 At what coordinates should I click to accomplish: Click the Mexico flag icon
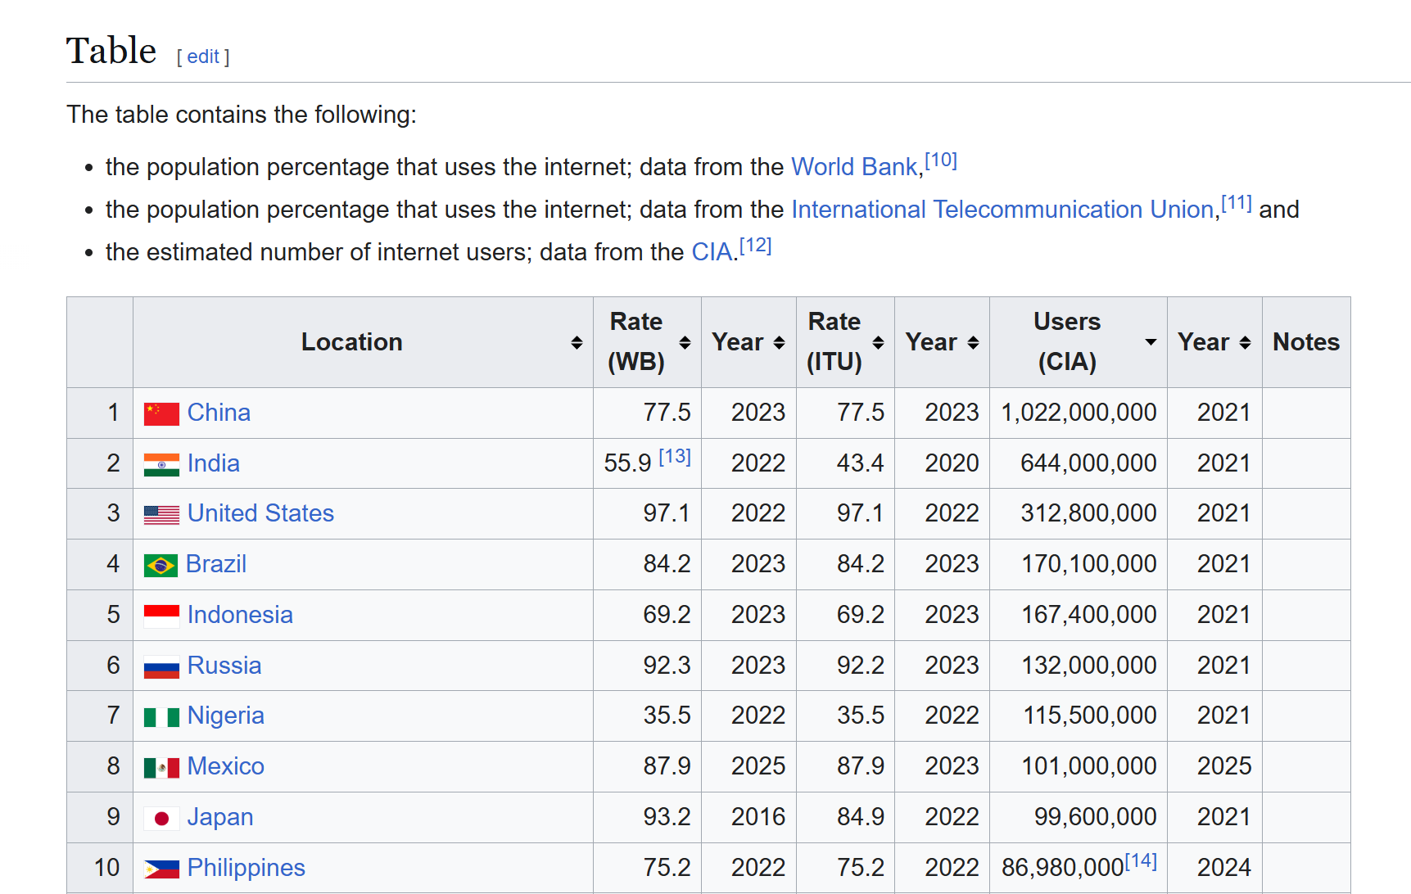tap(161, 767)
